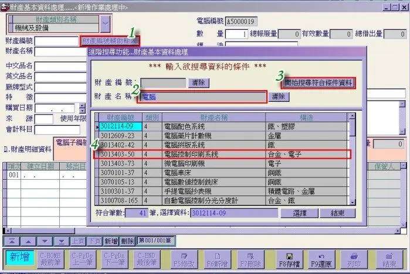The width and height of the screenshot is (410, 274).
Task: Click results list scrollbar up arrow
Action: tap(353, 116)
